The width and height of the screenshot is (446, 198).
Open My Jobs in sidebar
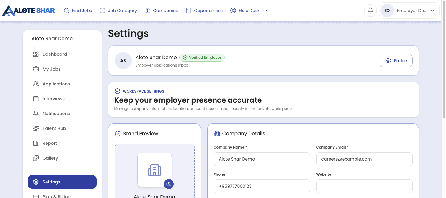point(62,69)
